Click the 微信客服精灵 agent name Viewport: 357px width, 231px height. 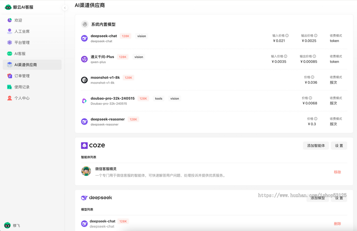click(106, 169)
